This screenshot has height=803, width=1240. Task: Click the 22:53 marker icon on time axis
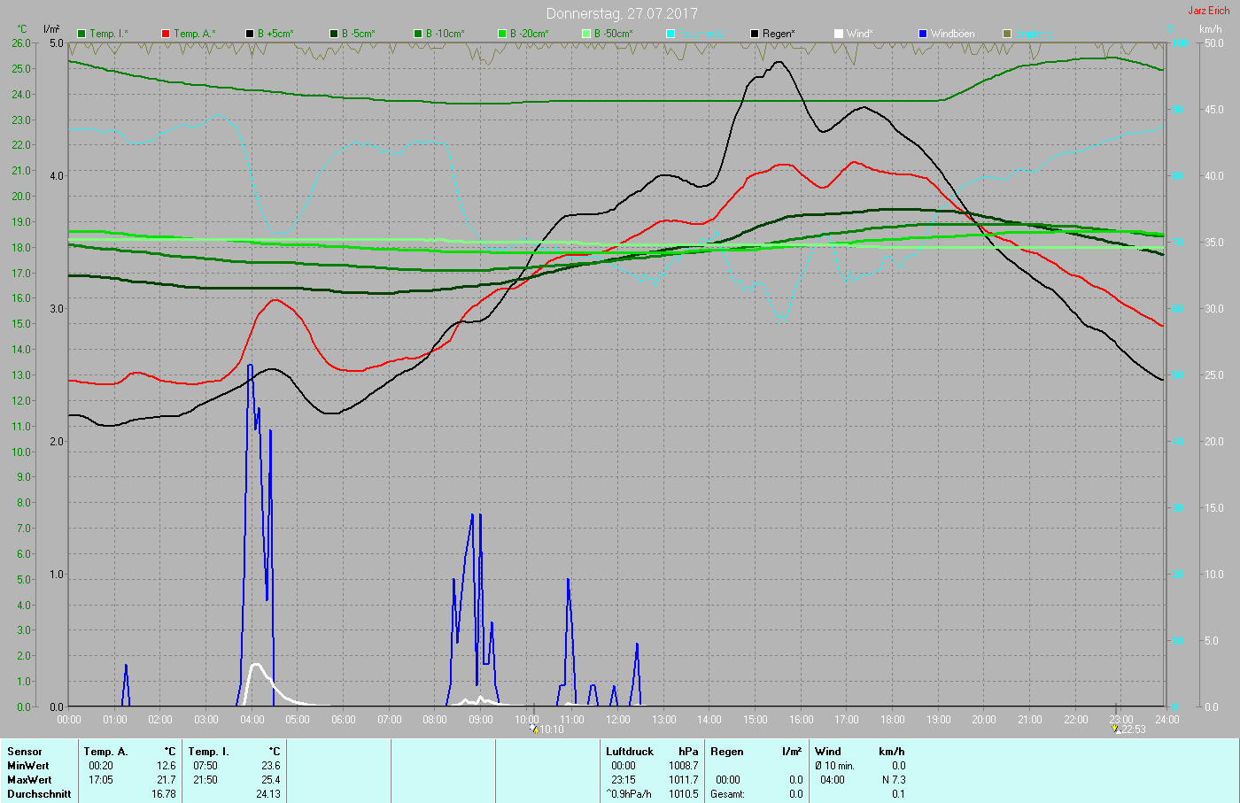1117,729
